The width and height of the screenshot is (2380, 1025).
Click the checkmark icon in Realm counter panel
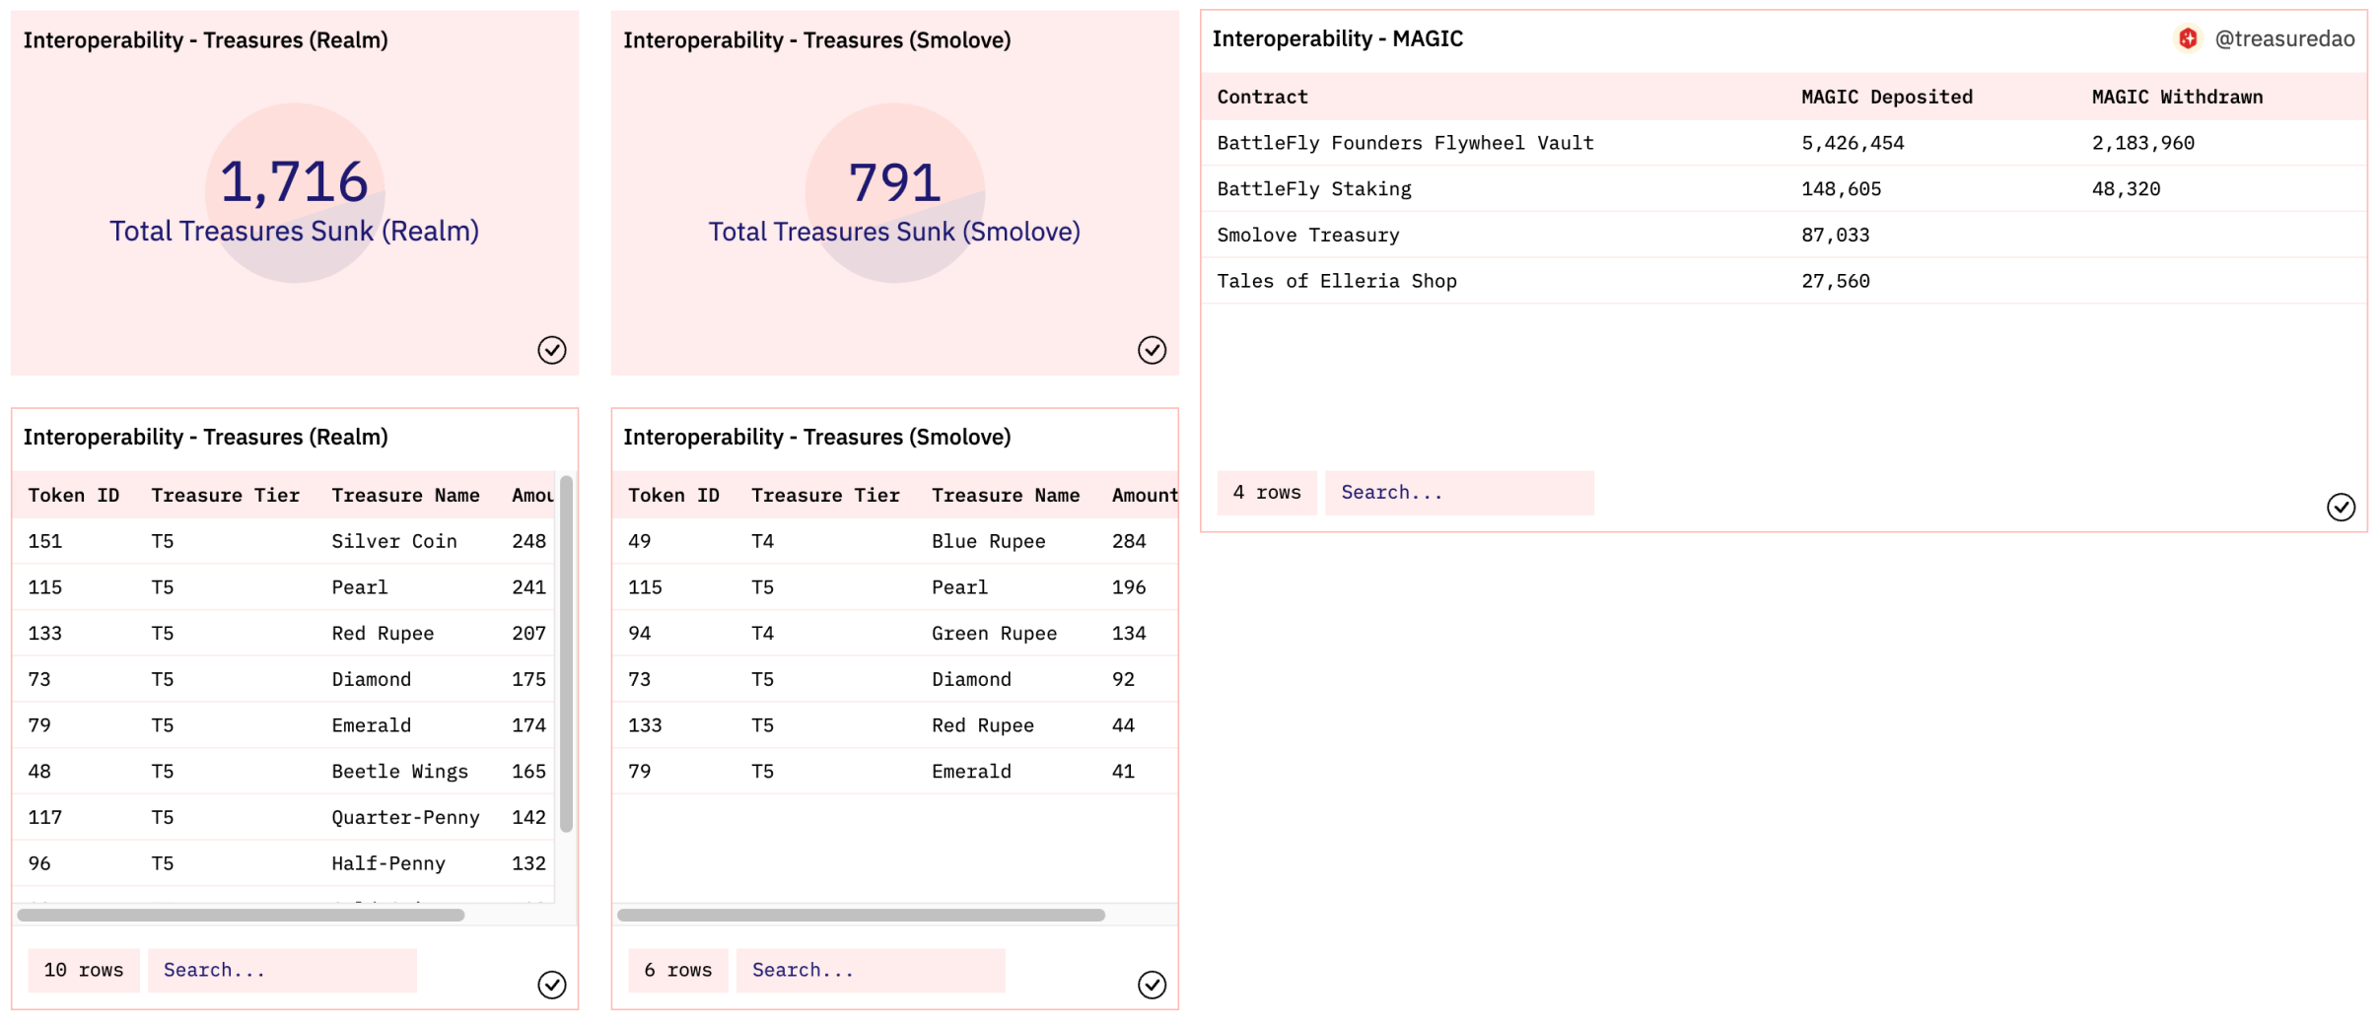click(551, 350)
